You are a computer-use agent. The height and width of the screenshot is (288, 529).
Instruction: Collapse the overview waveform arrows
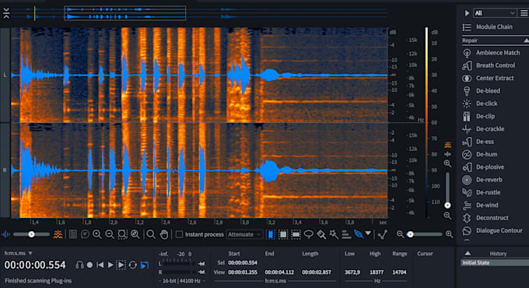(x=6, y=13)
